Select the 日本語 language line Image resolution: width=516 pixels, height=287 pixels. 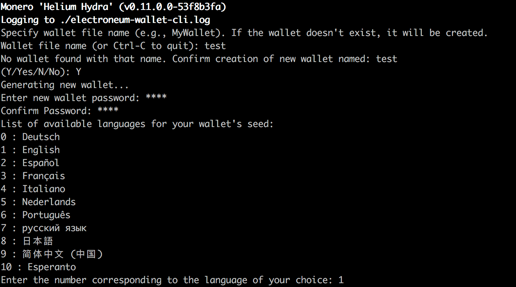[27, 241]
